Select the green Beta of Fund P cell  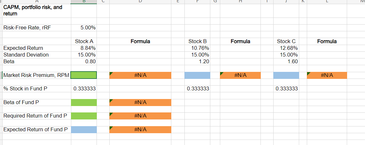pyautogui.click(x=84, y=103)
